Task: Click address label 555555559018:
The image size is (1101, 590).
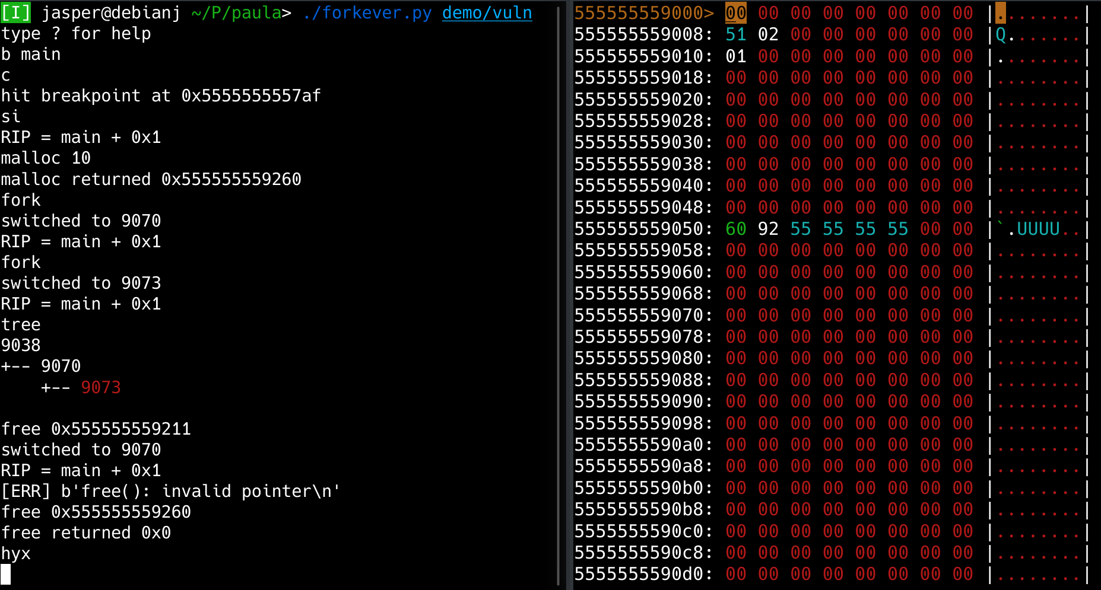Action: [x=644, y=78]
